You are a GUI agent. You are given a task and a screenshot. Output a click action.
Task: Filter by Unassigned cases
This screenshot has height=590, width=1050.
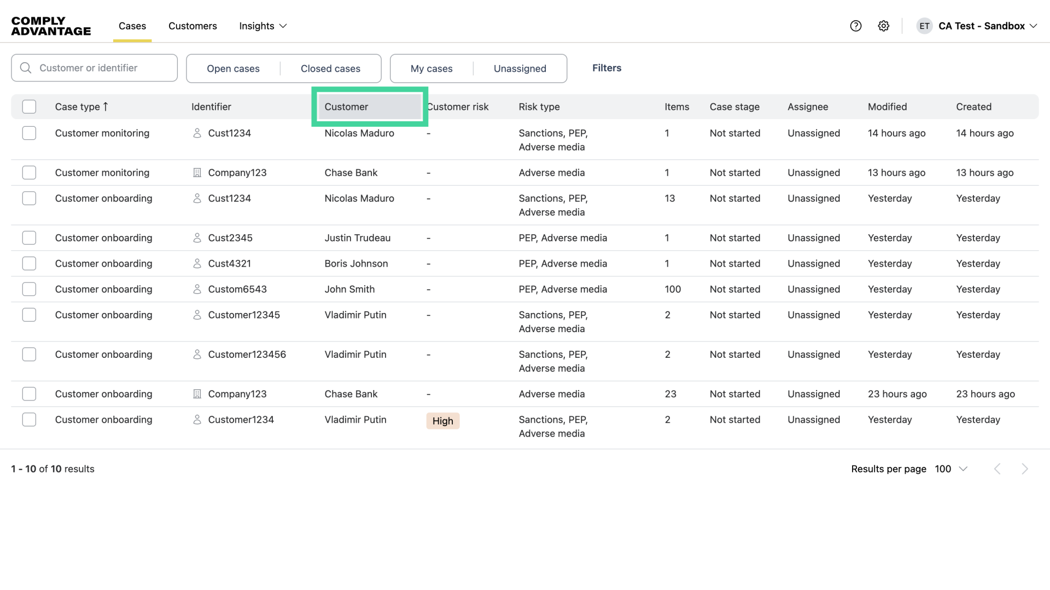520,68
